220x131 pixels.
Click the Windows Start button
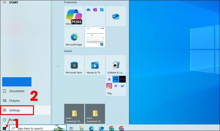pyautogui.click(x=4, y=128)
